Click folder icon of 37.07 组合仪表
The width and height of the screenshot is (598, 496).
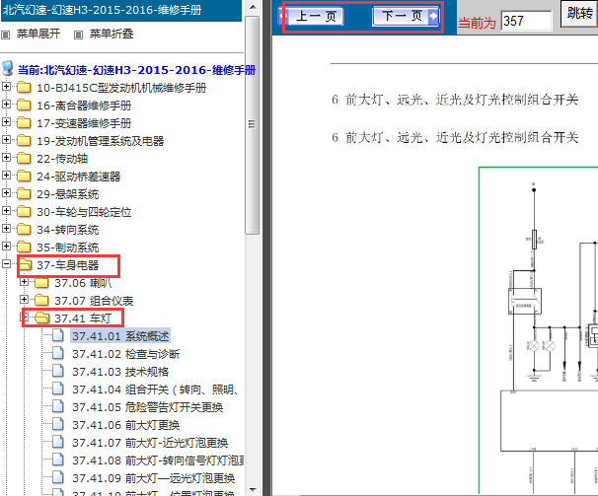tap(41, 301)
